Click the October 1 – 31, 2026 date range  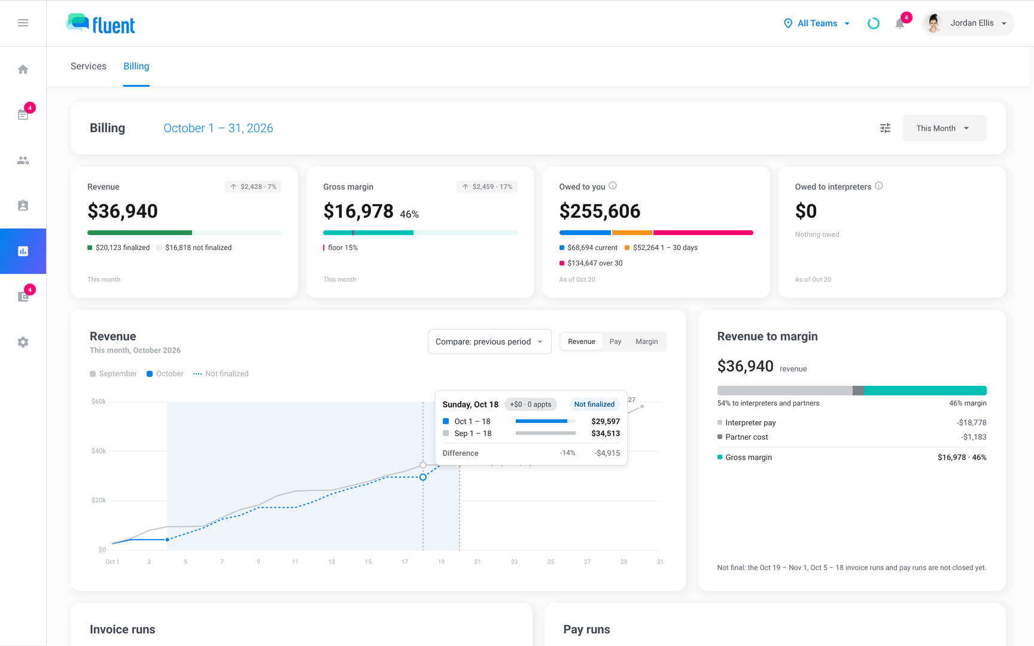(x=218, y=128)
